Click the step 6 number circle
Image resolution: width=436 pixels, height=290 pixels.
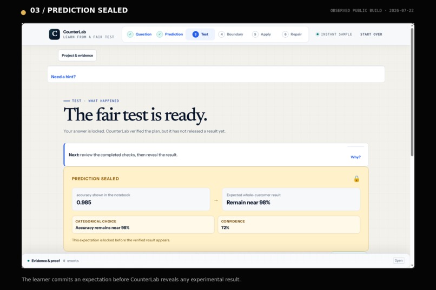pyautogui.click(x=285, y=35)
